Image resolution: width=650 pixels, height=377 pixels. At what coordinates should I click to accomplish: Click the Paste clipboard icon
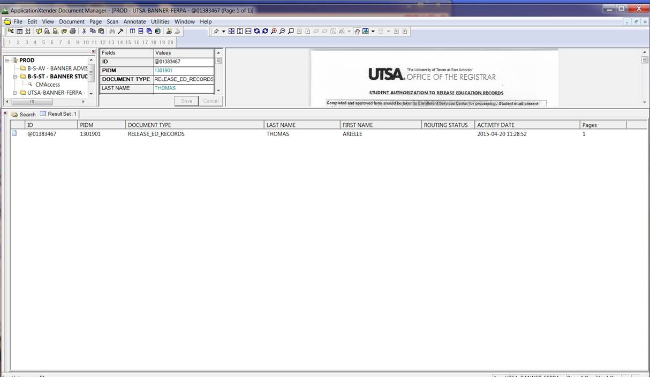click(x=101, y=32)
